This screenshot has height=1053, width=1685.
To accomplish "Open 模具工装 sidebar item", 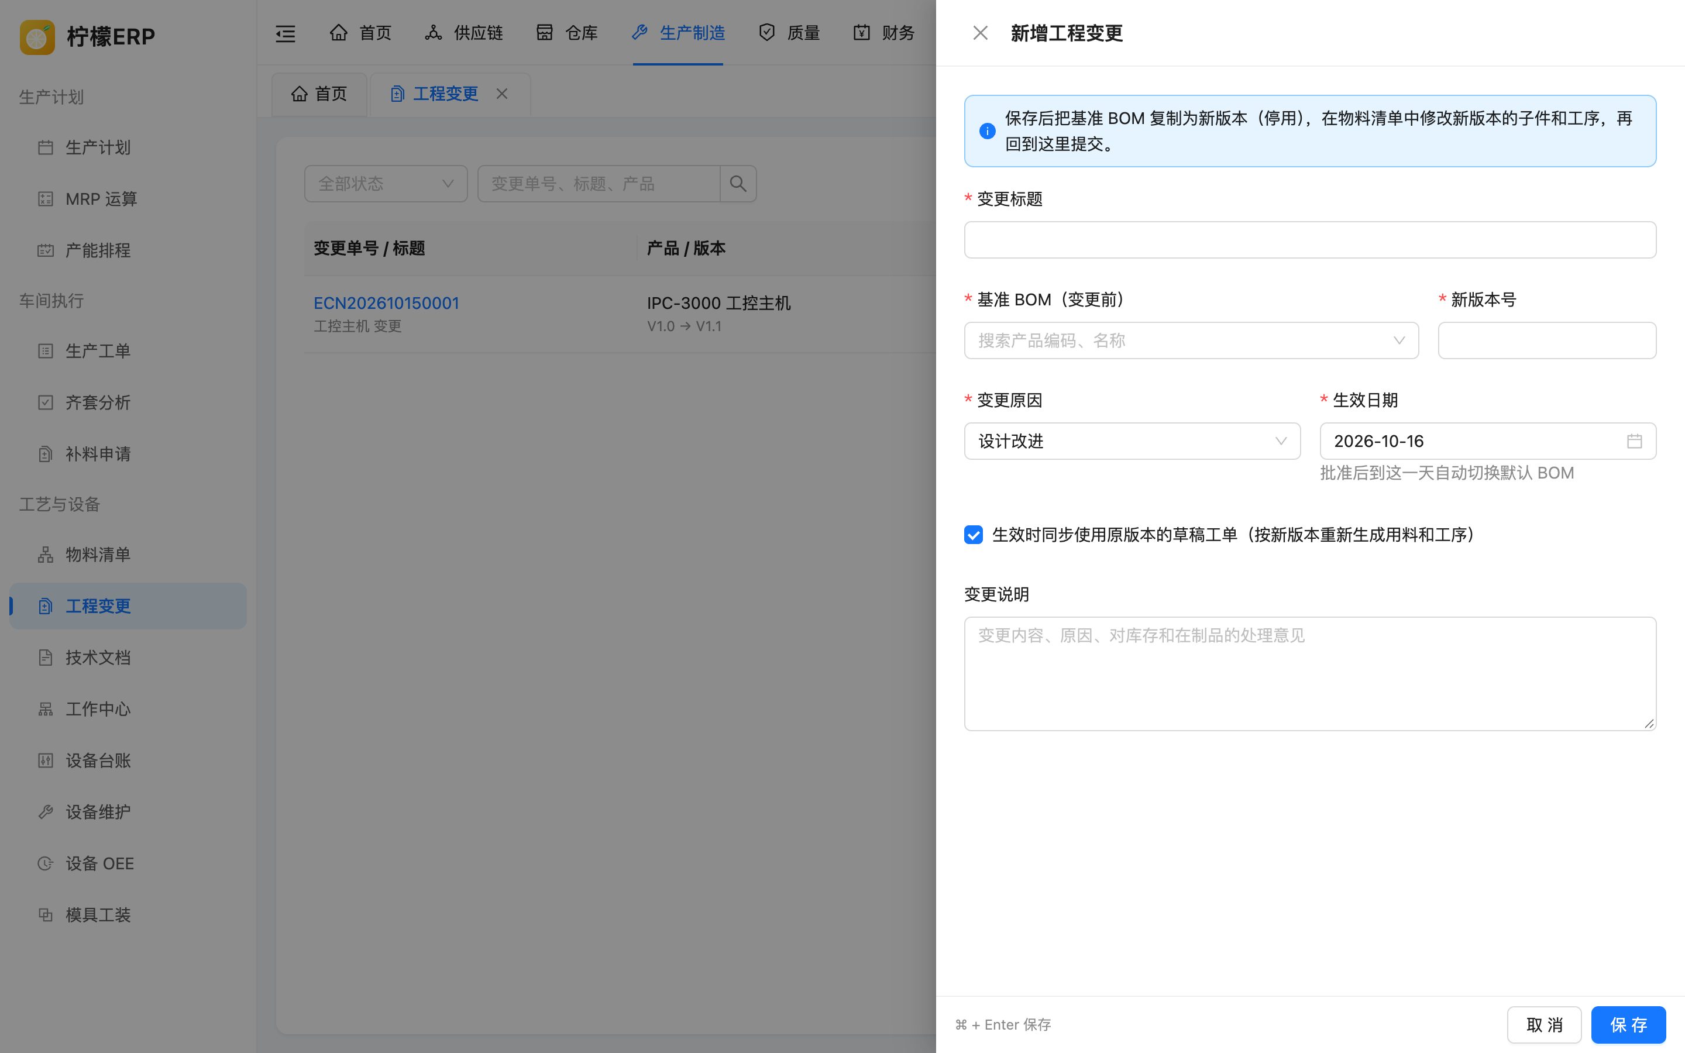I will 128,915.
